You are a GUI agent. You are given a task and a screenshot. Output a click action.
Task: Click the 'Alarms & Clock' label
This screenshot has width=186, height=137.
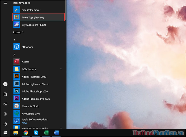coord(30,106)
